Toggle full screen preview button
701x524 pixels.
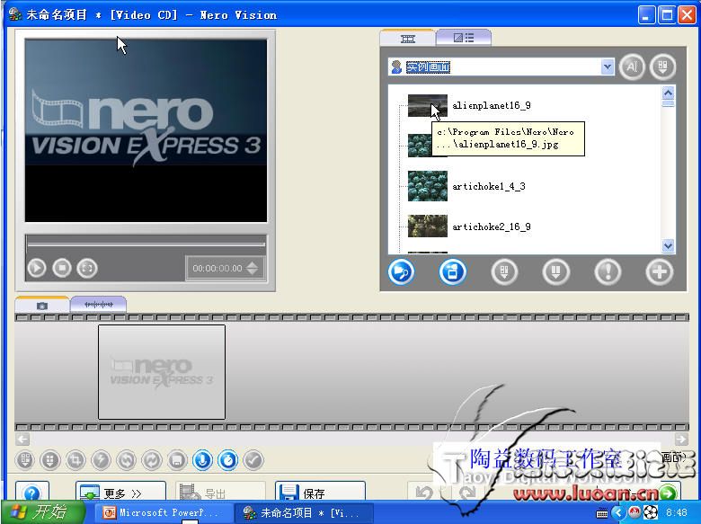tap(87, 268)
